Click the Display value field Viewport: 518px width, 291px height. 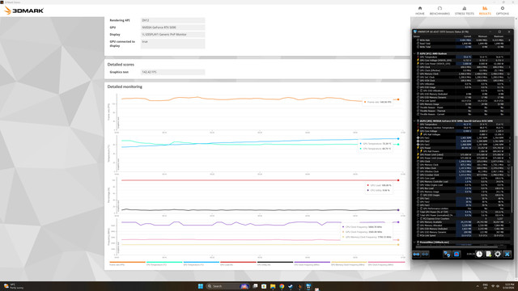click(x=172, y=34)
